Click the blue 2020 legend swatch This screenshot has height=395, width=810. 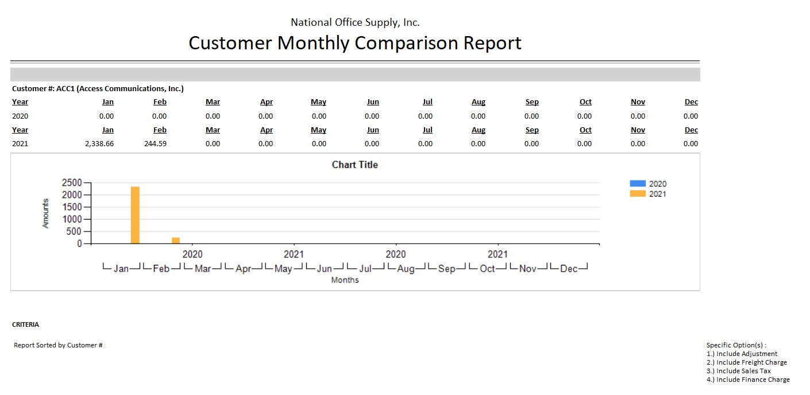(x=638, y=183)
